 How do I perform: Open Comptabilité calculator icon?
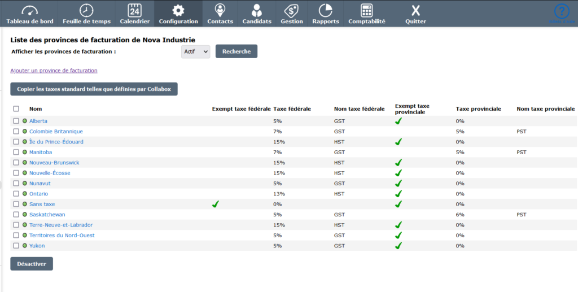[x=367, y=10]
